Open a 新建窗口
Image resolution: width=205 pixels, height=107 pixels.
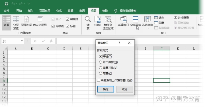coord(124,21)
